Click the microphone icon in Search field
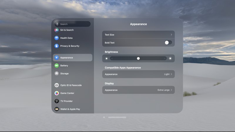The image size is (235, 132). pyautogui.click(x=57, y=24)
